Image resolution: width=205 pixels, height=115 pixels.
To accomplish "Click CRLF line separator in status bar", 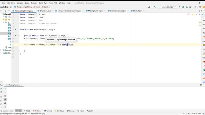I will pyautogui.click(x=189, y=114).
